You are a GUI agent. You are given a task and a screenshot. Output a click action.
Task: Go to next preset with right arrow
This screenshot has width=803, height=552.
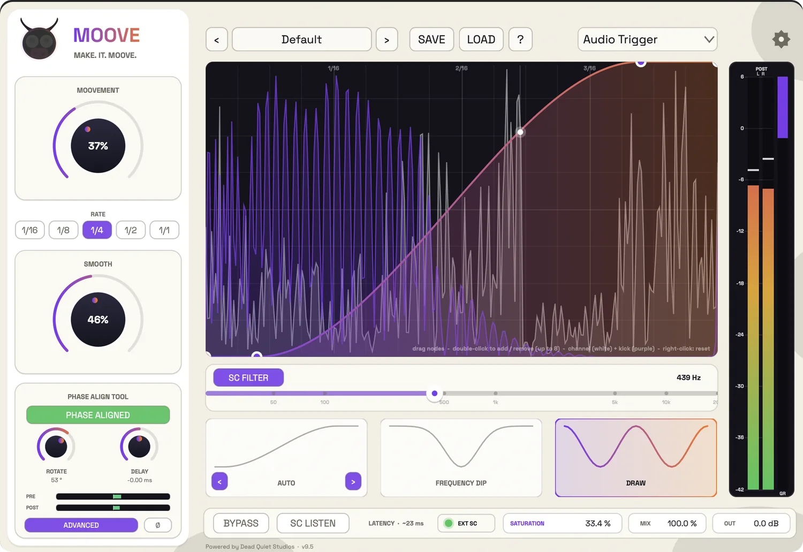click(x=387, y=40)
